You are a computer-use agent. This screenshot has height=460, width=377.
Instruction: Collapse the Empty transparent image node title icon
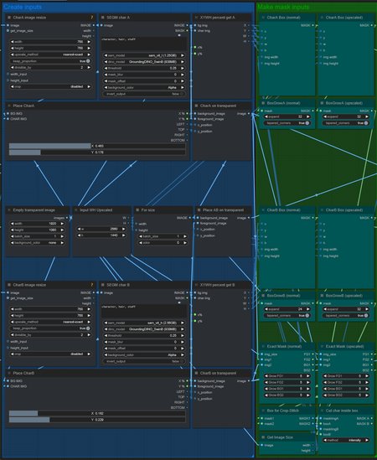[9, 210]
